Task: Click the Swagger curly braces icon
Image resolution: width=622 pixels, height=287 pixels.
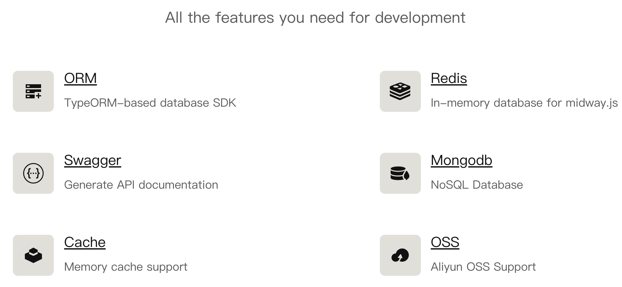Action: tap(33, 173)
